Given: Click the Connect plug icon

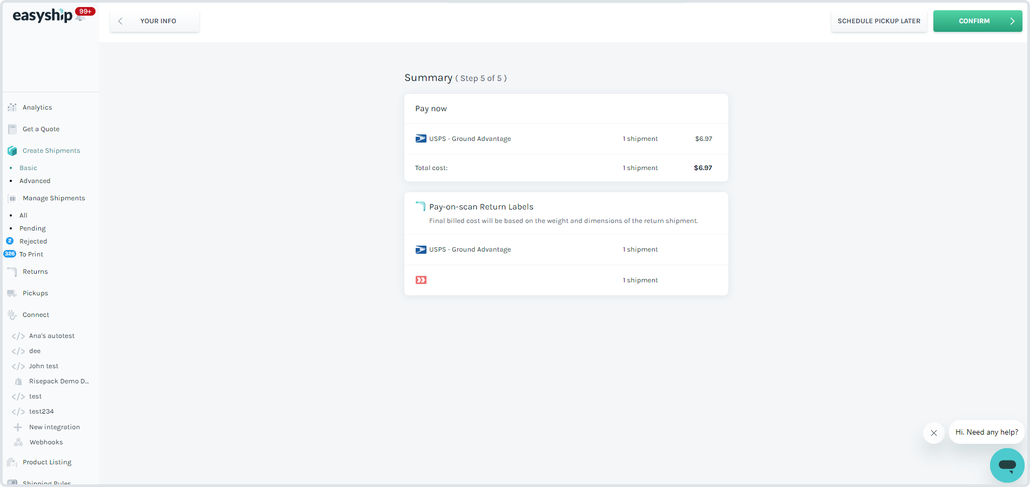Looking at the screenshot, I should [x=12, y=315].
